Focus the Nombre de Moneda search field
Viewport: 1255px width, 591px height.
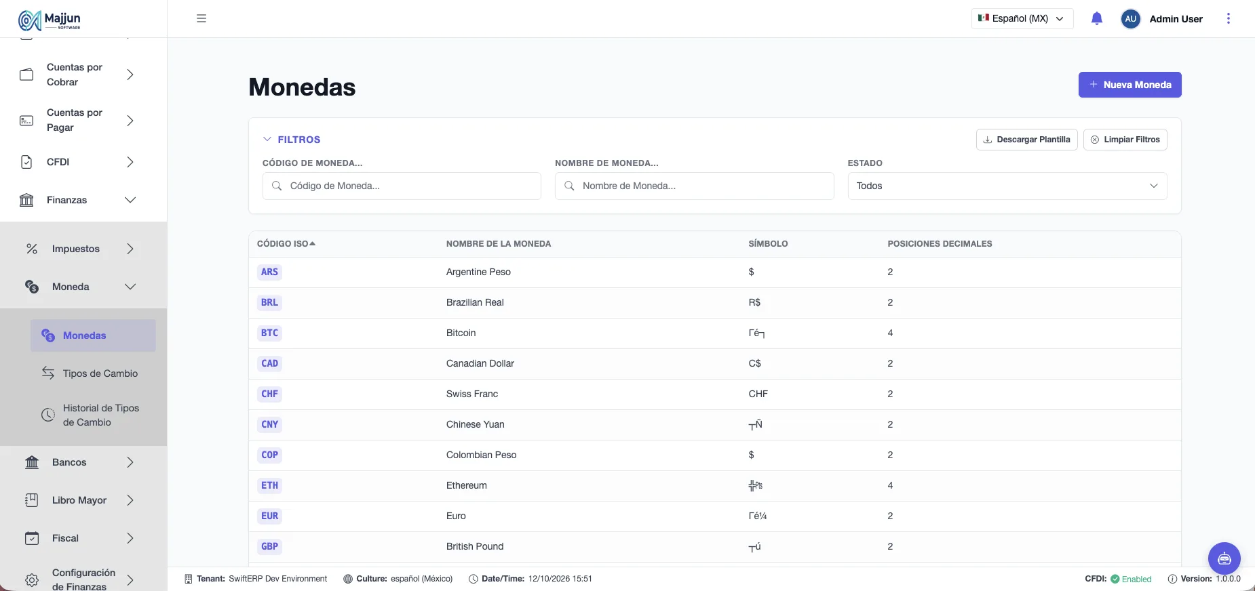694,186
